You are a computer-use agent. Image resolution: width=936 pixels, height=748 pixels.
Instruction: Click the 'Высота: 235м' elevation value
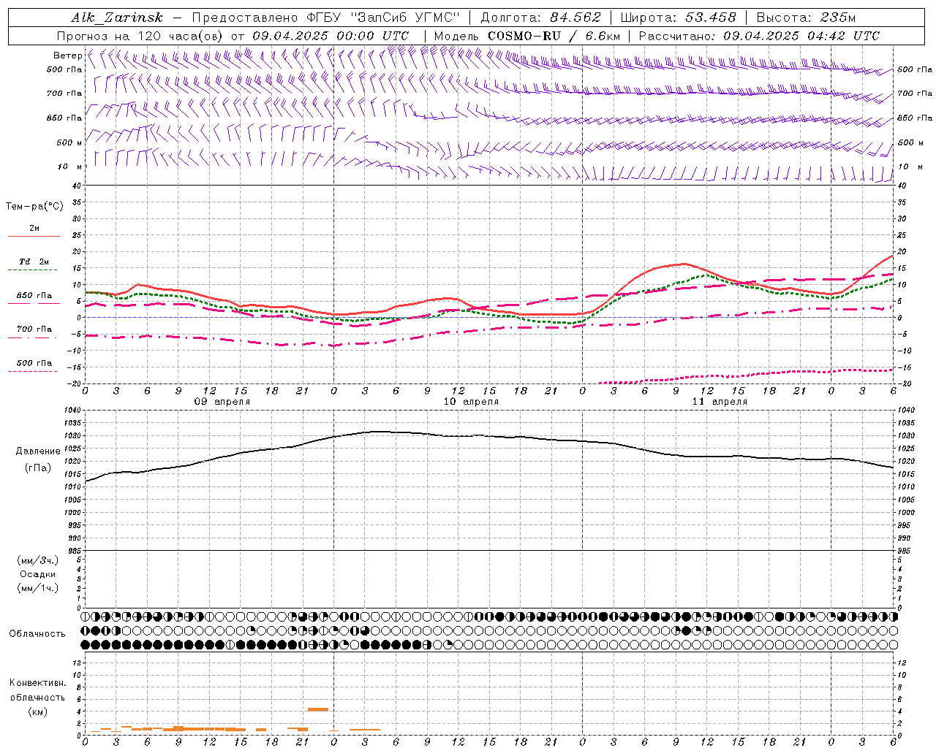[x=806, y=18]
